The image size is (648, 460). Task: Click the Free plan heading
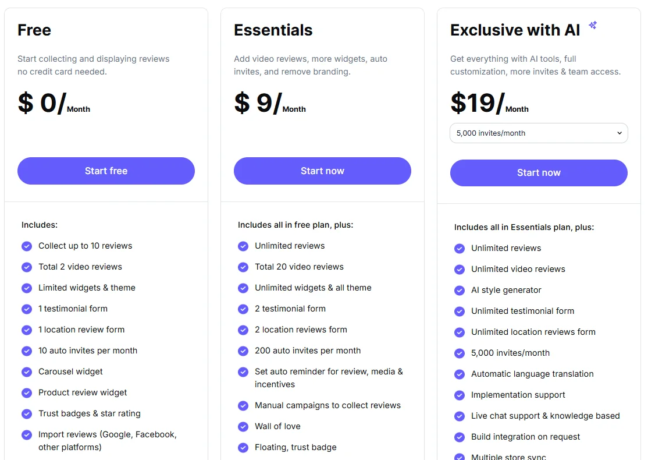[x=34, y=30]
